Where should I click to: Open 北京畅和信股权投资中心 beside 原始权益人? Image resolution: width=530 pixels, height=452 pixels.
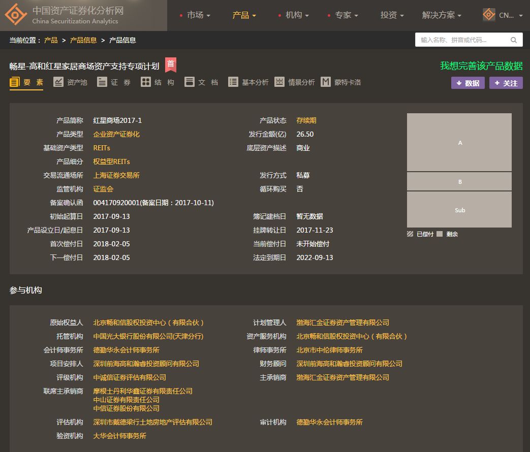148,322
